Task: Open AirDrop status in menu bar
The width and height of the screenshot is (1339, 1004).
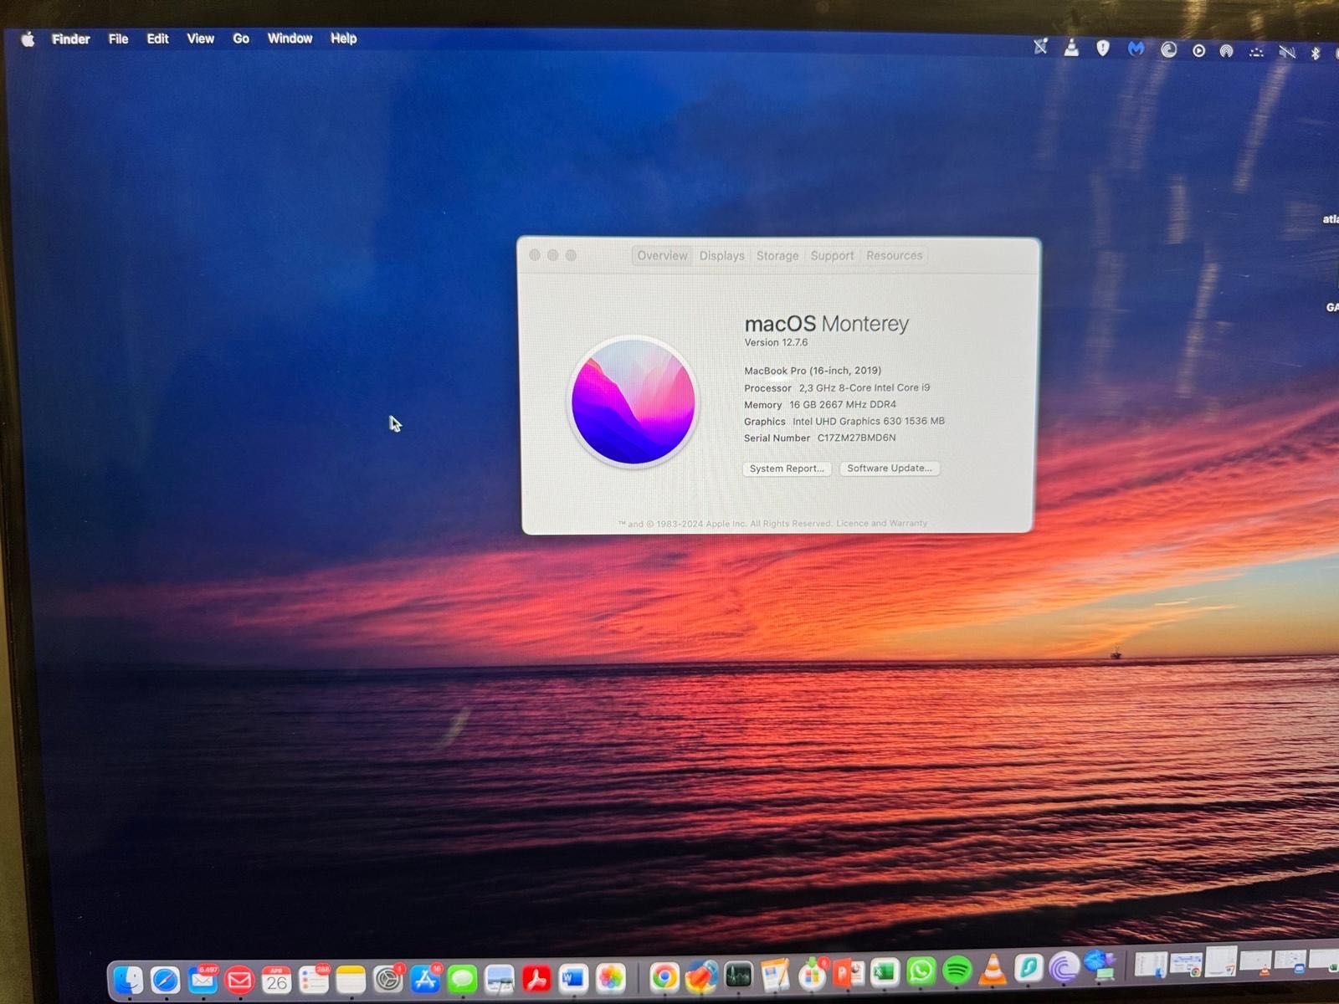Action: pyautogui.click(x=1226, y=52)
